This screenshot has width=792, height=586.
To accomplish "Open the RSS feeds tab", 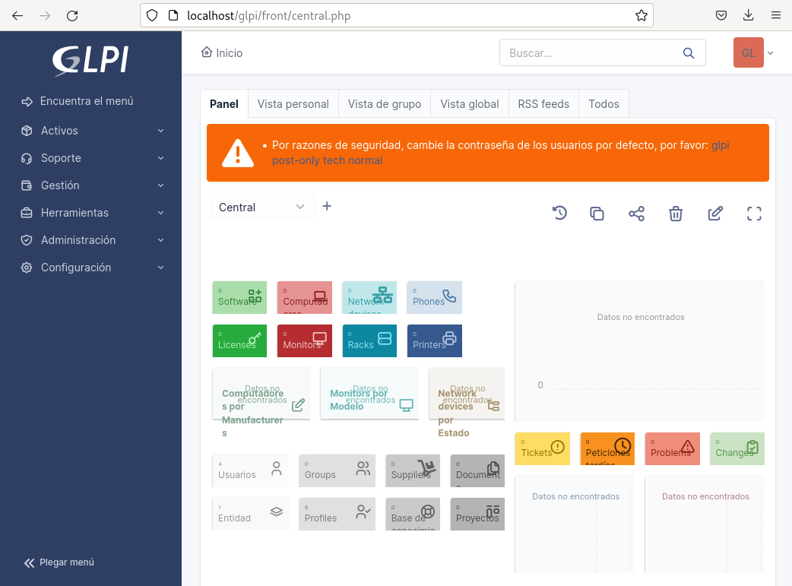I will pos(543,104).
